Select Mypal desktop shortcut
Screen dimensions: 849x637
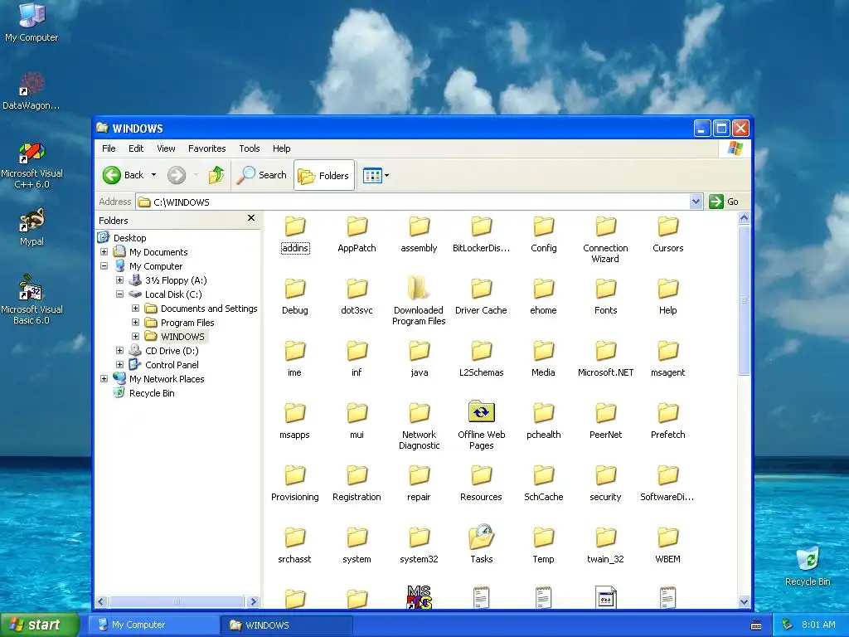point(32,227)
